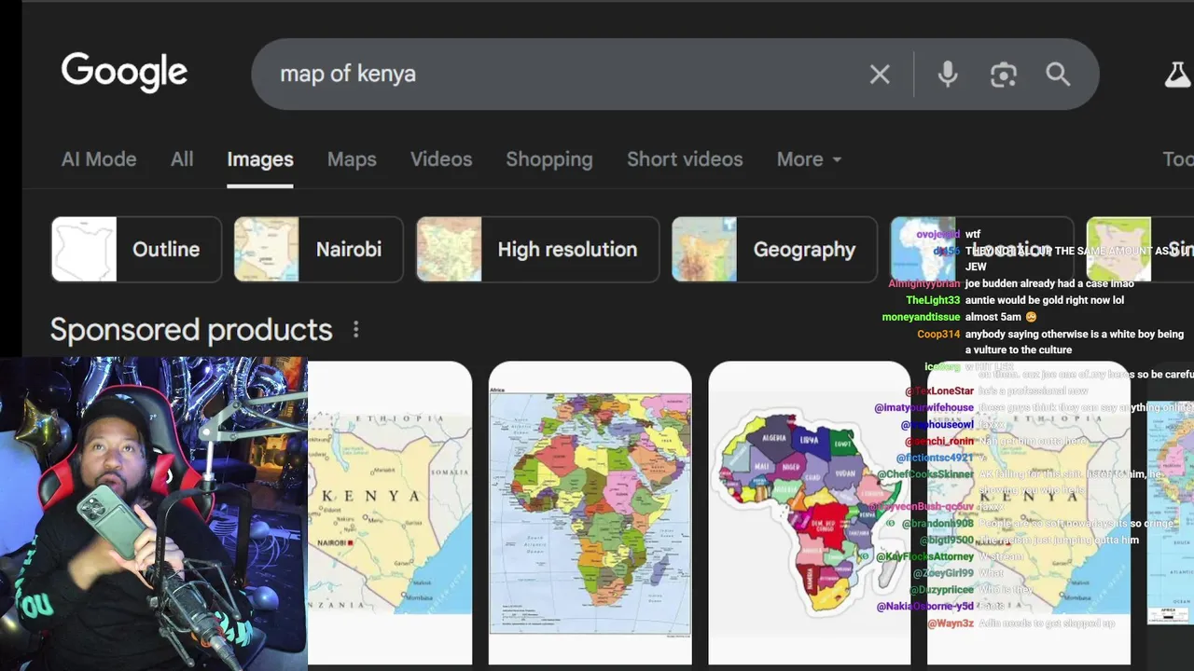
Task: Start voice search with microphone icon
Action: pos(948,75)
